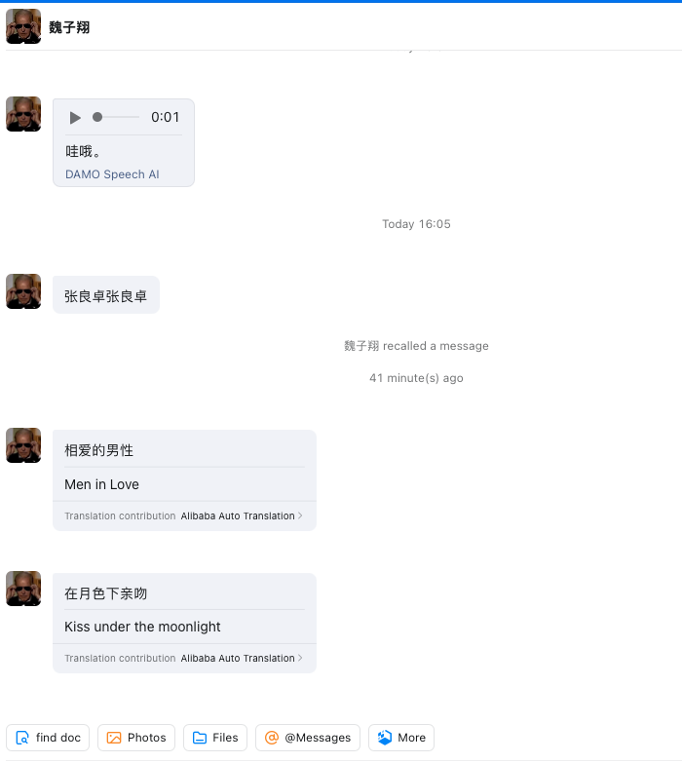Click the Men in Love translated text

pos(101,484)
